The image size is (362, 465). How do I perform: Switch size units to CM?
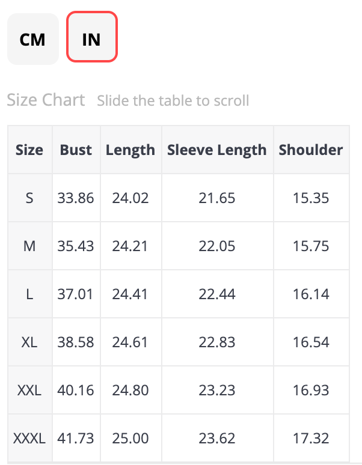(x=32, y=40)
